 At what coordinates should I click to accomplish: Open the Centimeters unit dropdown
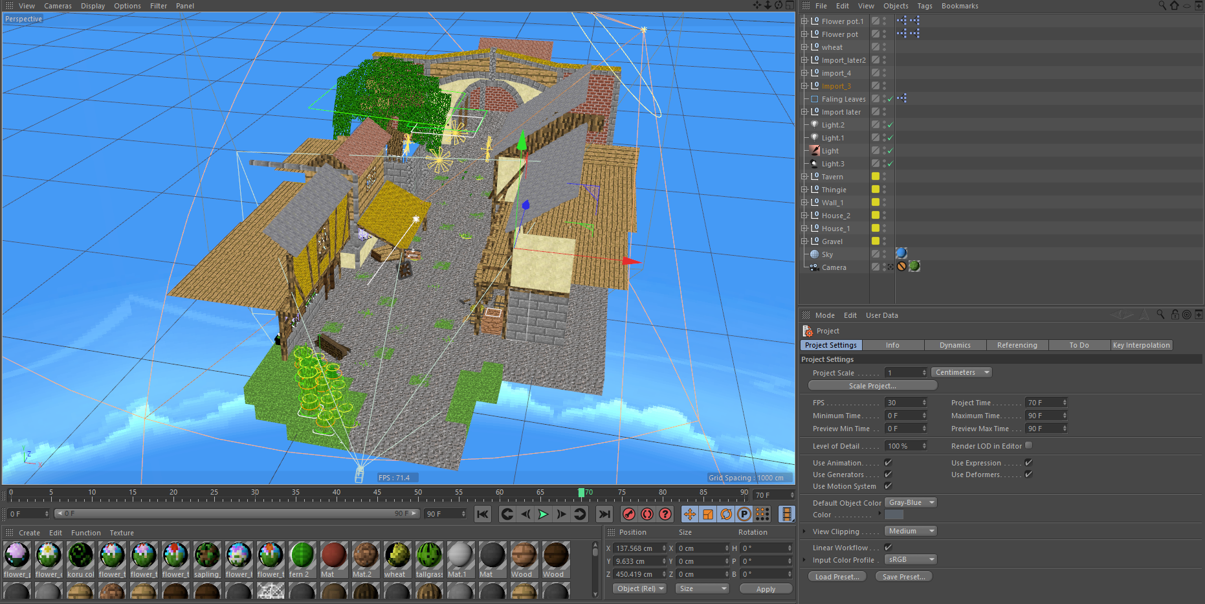(962, 372)
